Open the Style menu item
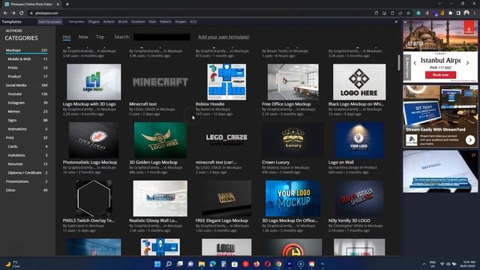 coord(152,22)
